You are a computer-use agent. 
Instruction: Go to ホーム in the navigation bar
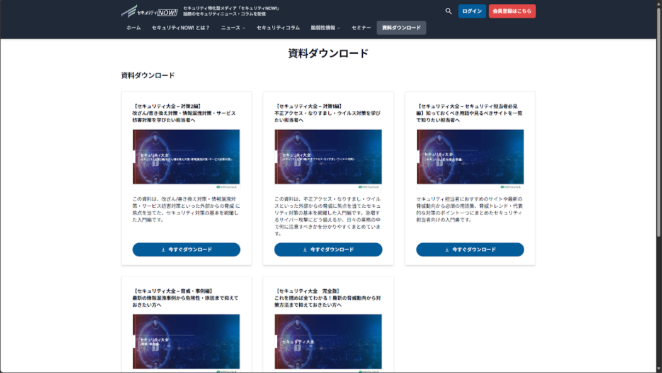pos(134,28)
